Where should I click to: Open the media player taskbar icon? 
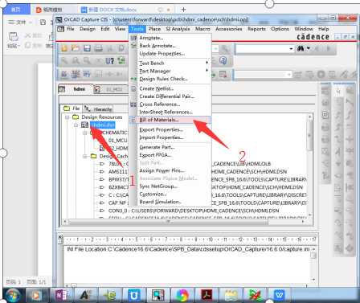tap(35, 296)
